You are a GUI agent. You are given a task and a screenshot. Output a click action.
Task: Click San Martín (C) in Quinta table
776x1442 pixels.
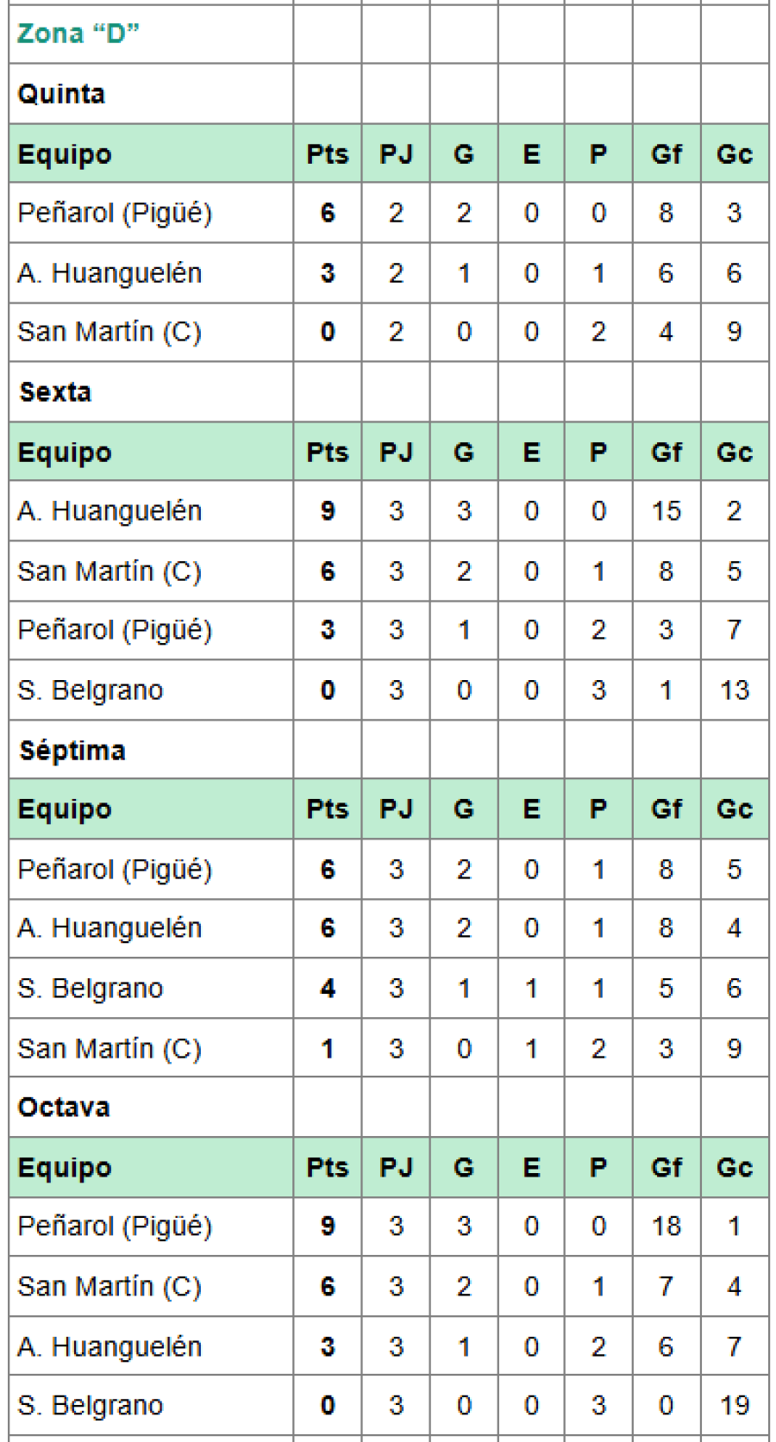point(110,332)
